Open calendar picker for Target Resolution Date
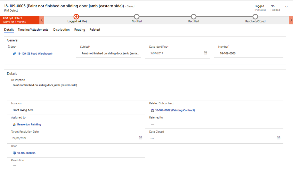293x183 pixels. [141, 138]
